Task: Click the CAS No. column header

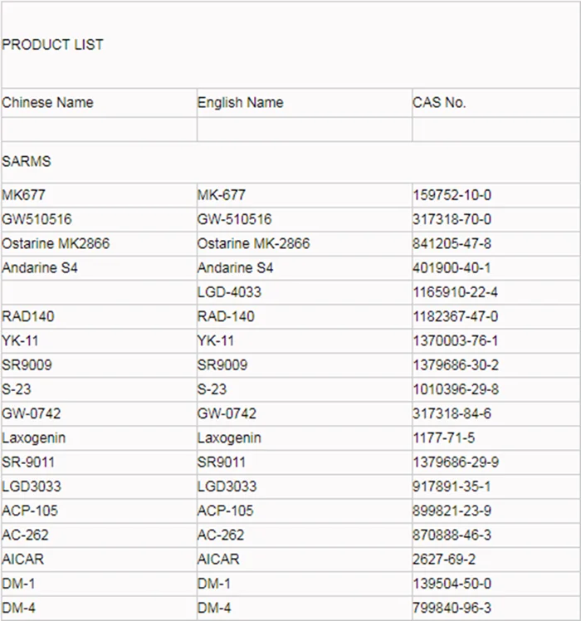Action: (x=439, y=103)
